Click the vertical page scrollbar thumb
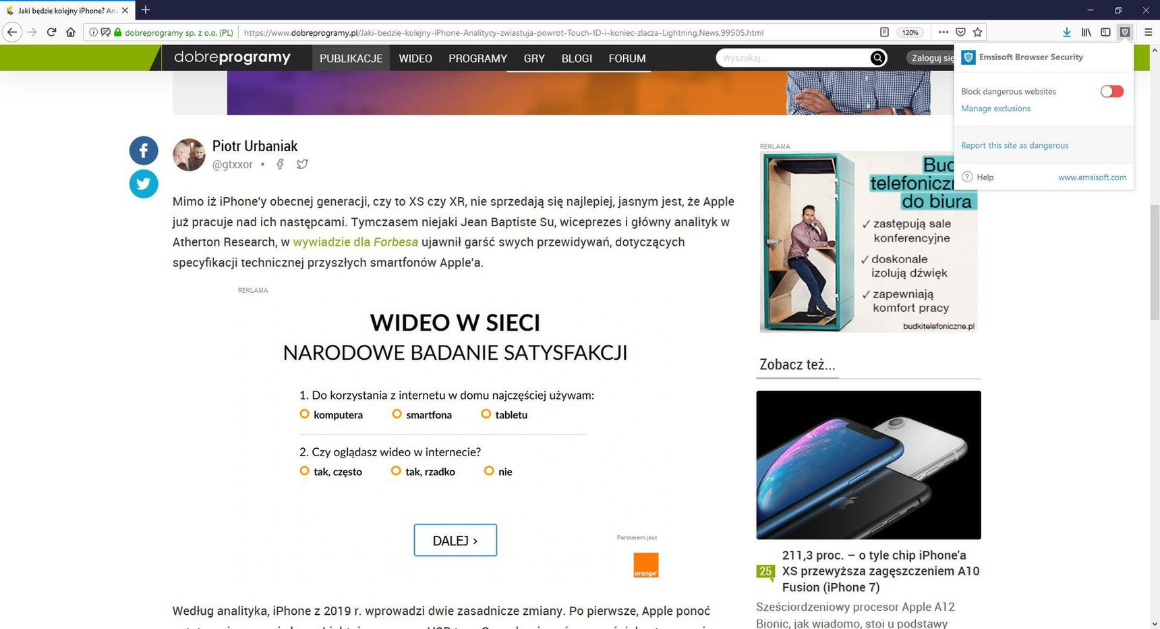The image size is (1160, 629). [x=1154, y=263]
